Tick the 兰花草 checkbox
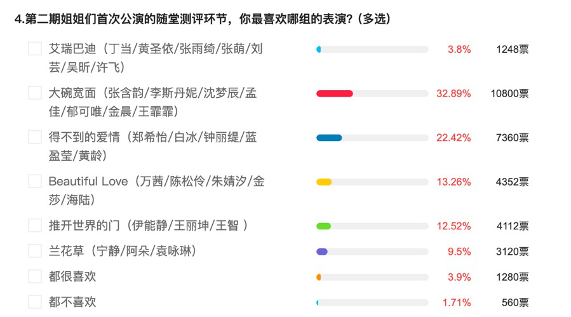The image size is (571, 317). pyautogui.click(x=35, y=251)
